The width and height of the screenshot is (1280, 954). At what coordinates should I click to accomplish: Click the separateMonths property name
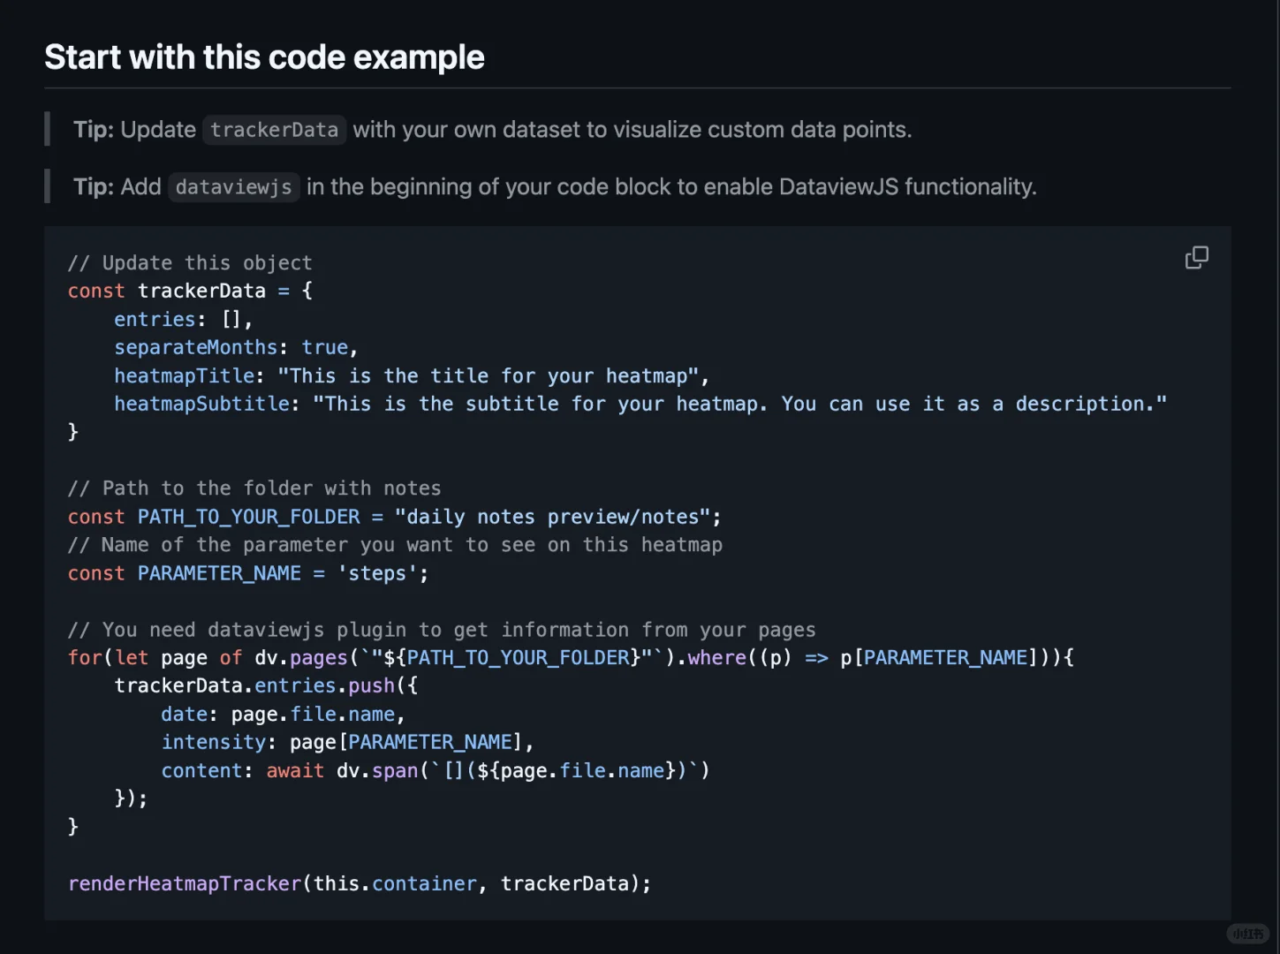195,348
